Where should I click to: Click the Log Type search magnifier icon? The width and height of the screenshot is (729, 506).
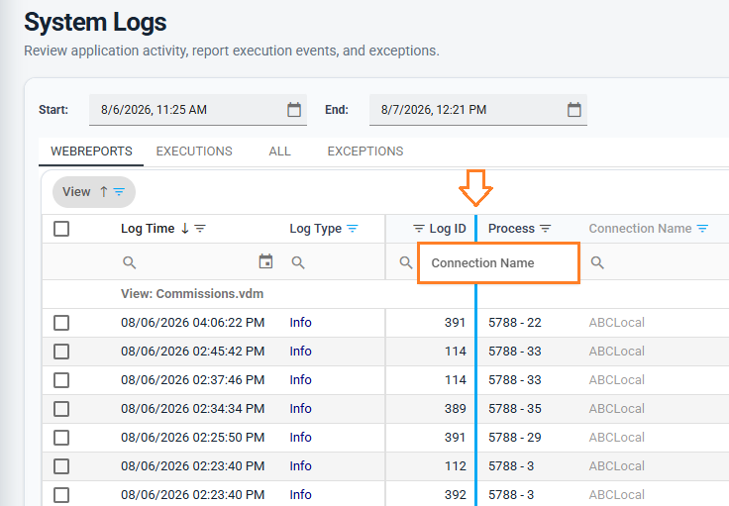(298, 263)
